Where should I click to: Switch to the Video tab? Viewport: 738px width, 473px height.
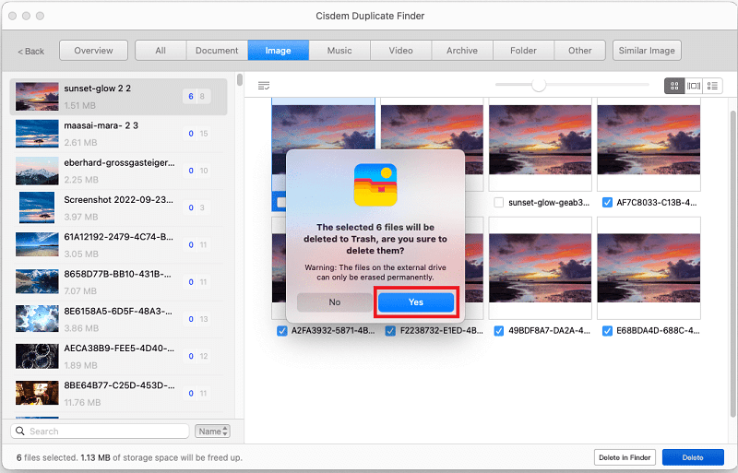click(401, 51)
